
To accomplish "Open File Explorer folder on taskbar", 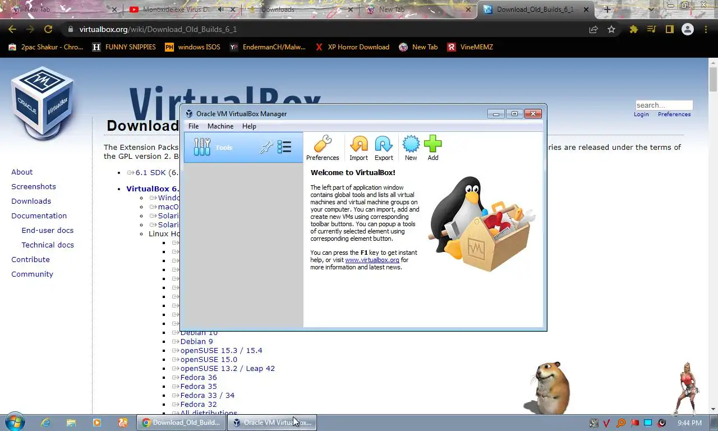I will coord(71,423).
